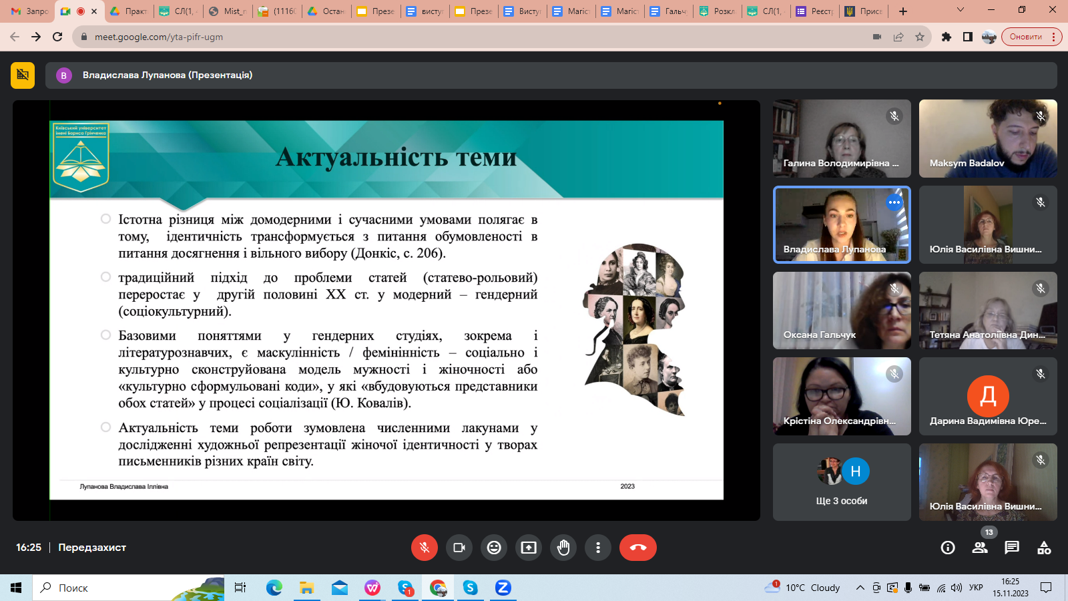Click the Windows search box
This screenshot has height=601, width=1068.
127,588
